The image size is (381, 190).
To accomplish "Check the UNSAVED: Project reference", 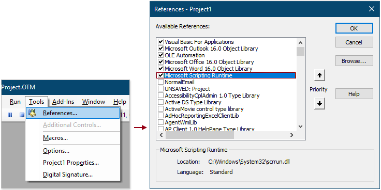I will [160, 89].
